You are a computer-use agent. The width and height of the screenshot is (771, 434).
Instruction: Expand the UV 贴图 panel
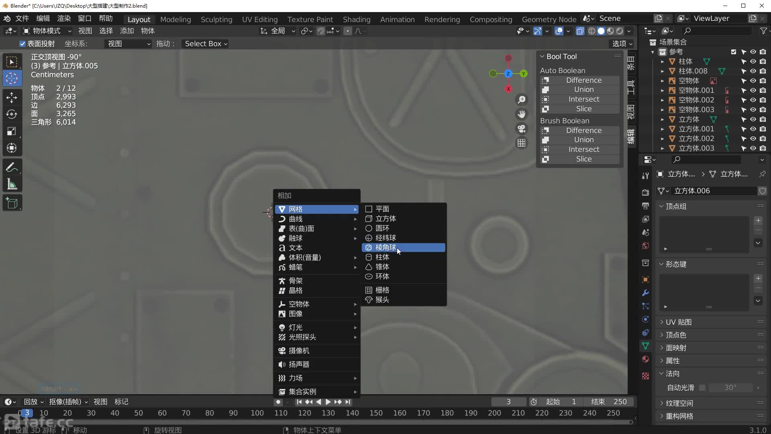[678, 322]
